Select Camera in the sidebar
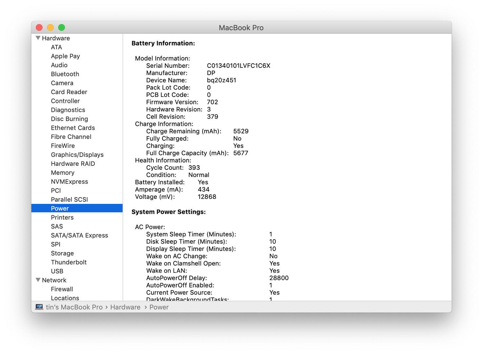 tap(62, 83)
